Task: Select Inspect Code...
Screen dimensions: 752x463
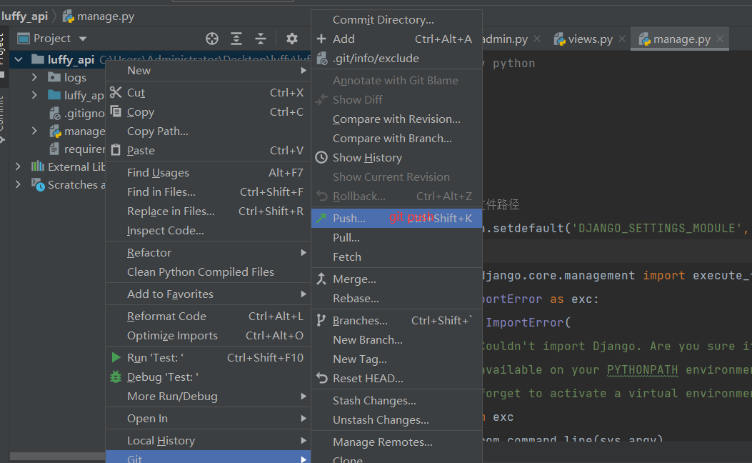Action: coord(208,230)
